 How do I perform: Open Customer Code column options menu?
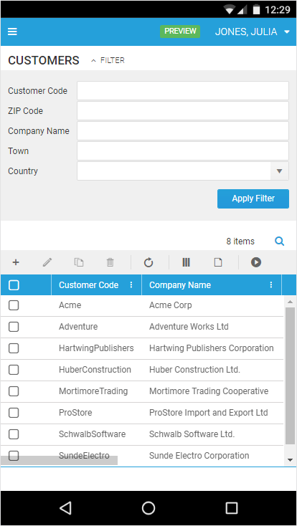(x=131, y=285)
